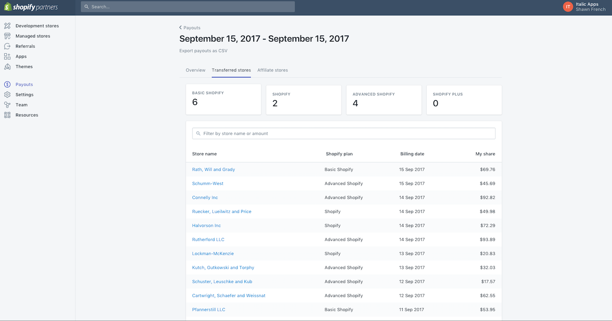Click the Resources icon in sidebar

coord(7,115)
